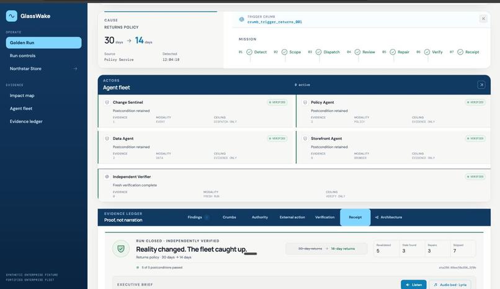Click the green shield Run Closed icon
This screenshot has height=289, width=500.
click(x=121, y=249)
